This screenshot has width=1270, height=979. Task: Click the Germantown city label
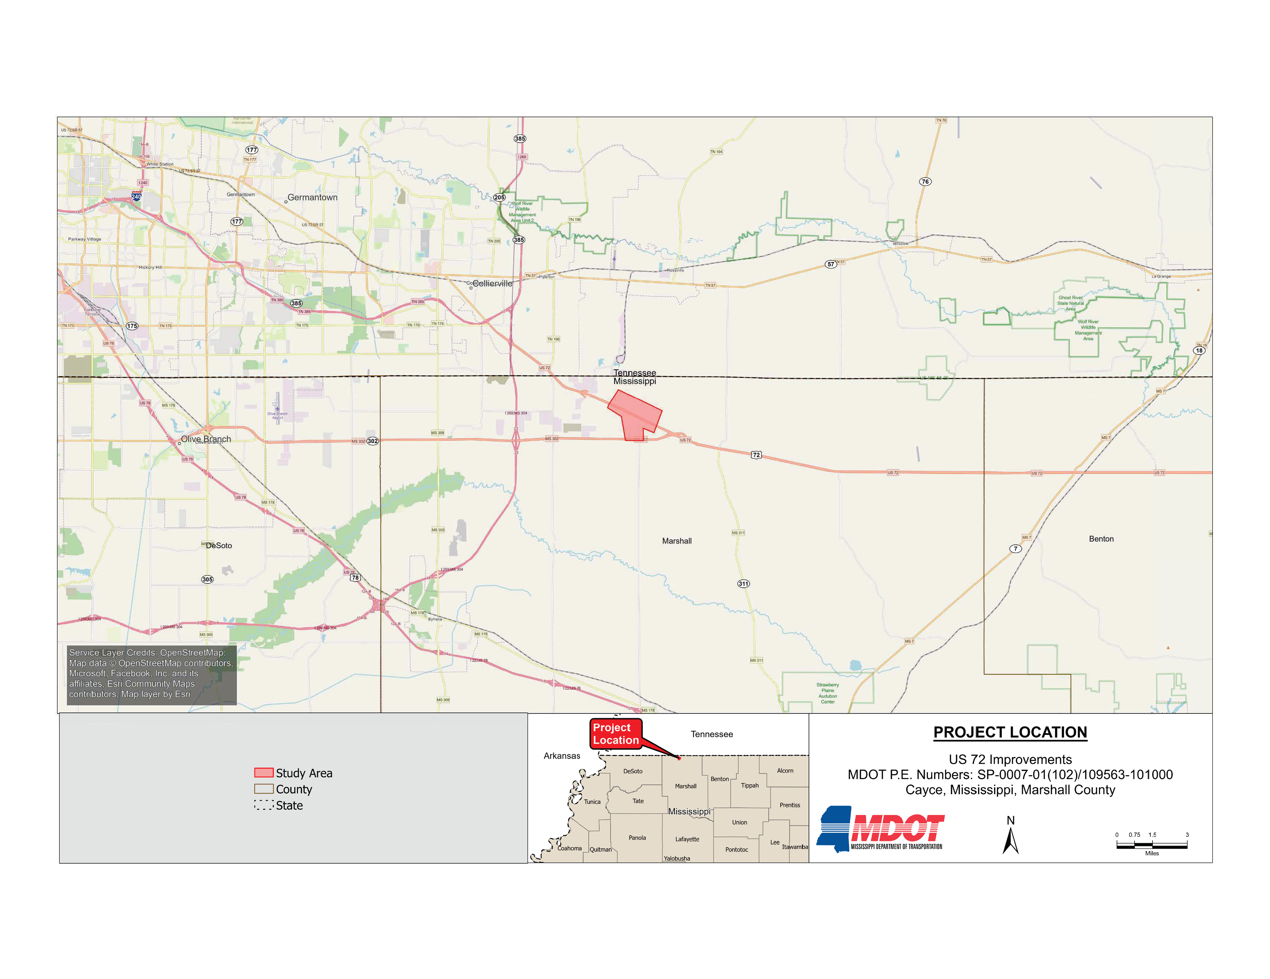tap(312, 197)
